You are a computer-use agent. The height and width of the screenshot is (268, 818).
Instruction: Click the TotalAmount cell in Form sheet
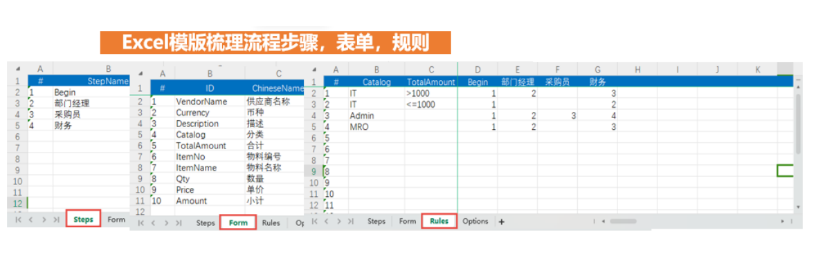point(210,146)
